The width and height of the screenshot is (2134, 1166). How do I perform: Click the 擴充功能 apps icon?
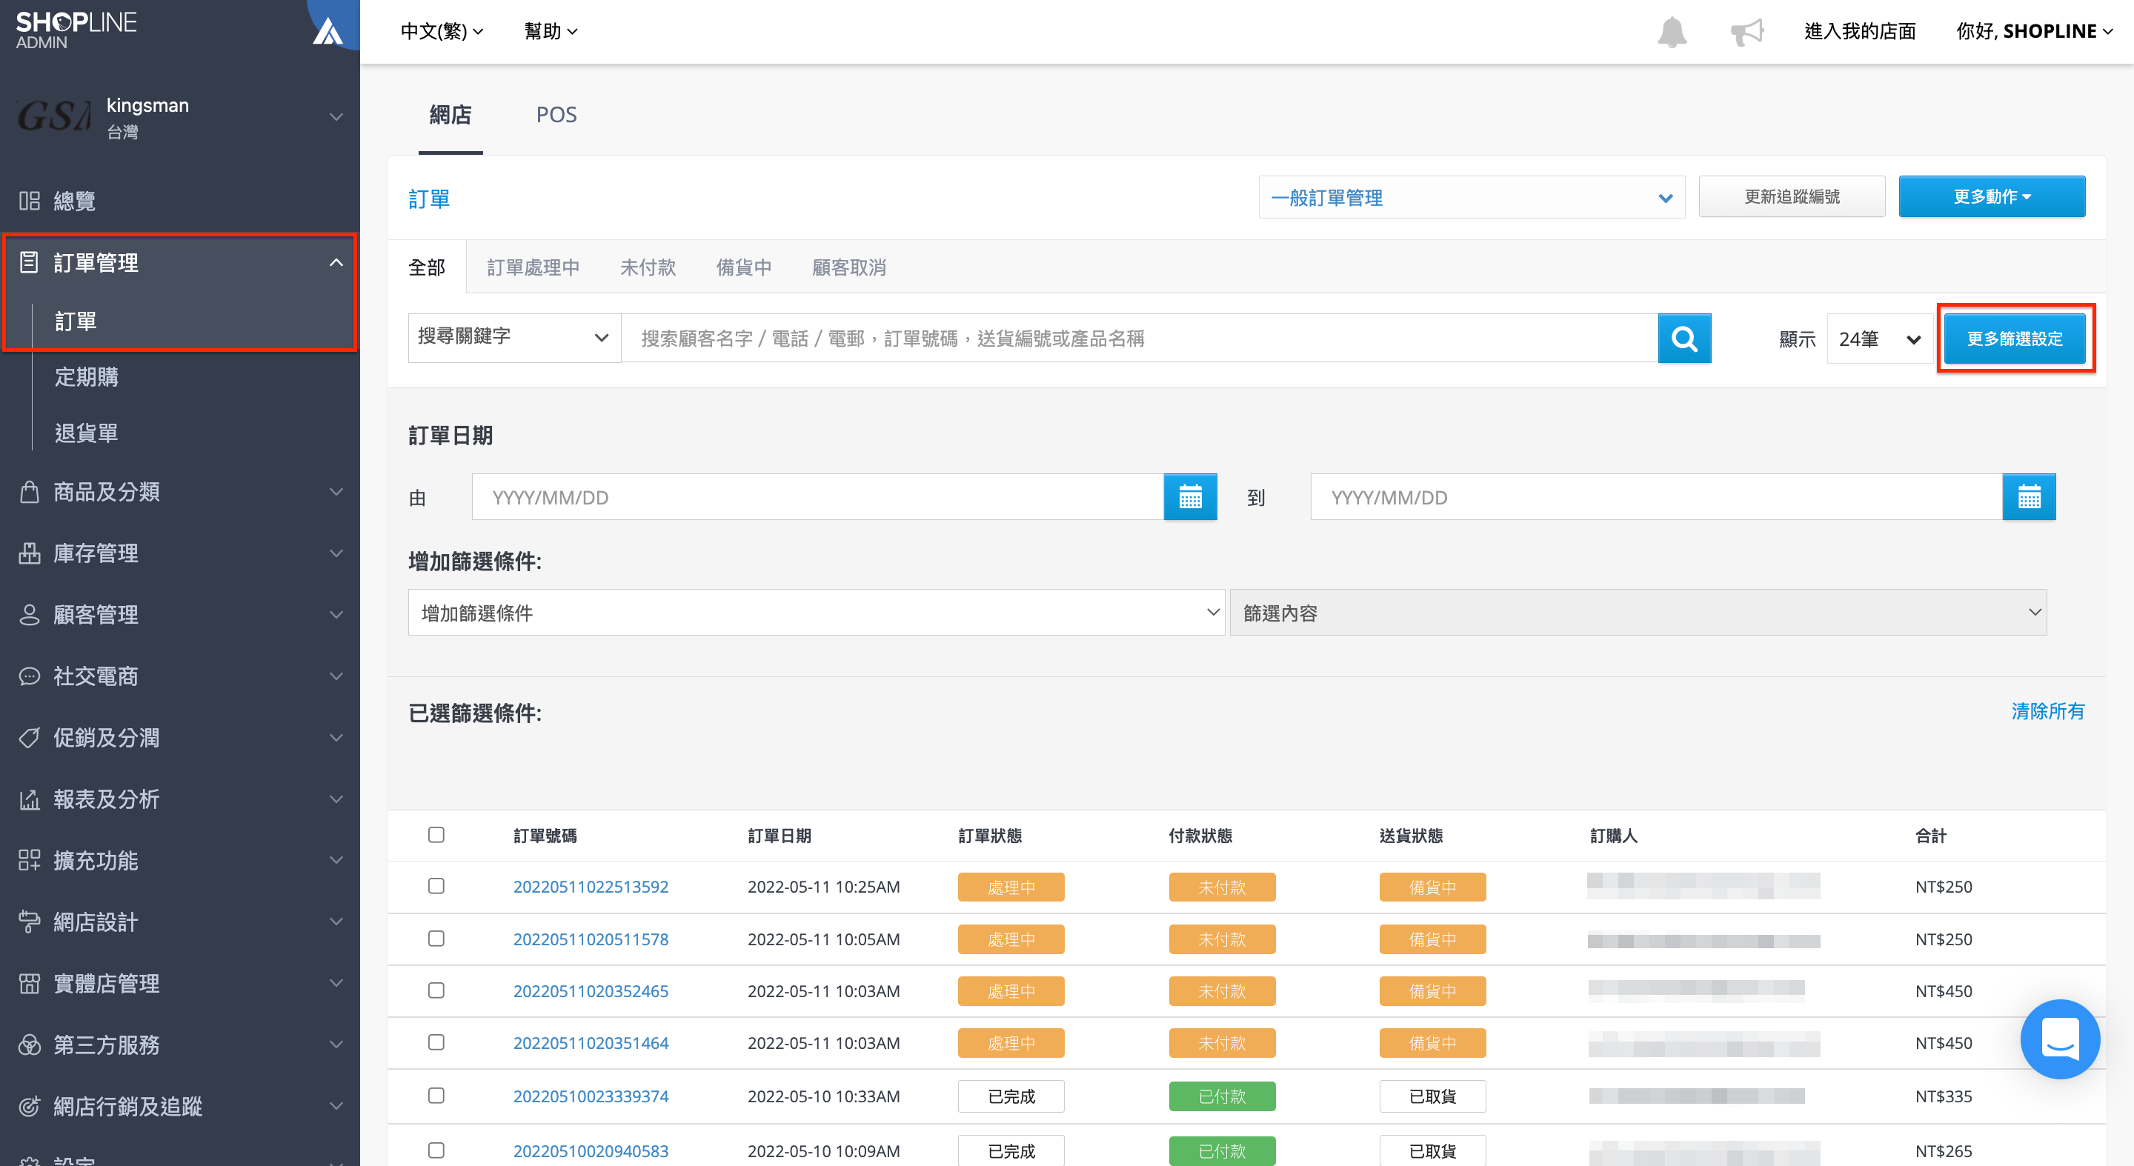pos(29,859)
